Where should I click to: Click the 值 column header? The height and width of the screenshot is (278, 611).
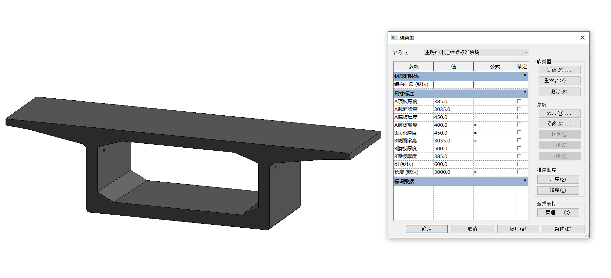(453, 67)
